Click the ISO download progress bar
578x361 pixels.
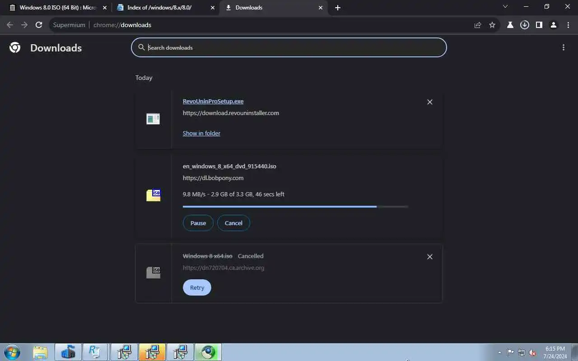[x=295, y=207]
